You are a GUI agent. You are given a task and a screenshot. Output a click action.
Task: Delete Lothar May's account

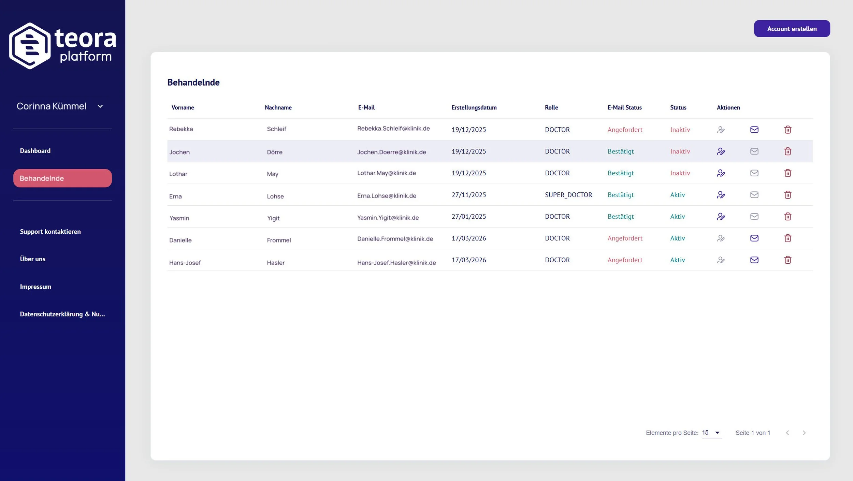click(x=787, y=173)
